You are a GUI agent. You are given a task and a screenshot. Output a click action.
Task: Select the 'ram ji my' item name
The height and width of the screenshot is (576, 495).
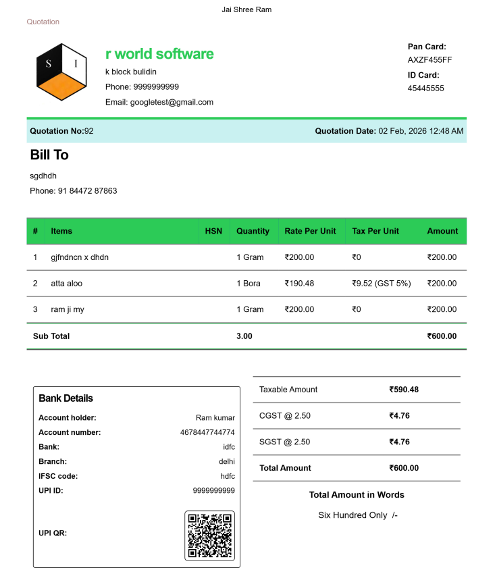(68, 309)
